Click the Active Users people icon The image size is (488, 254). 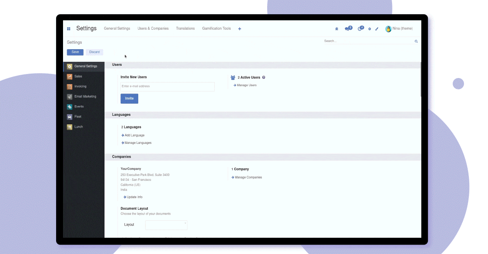point(233,78)
